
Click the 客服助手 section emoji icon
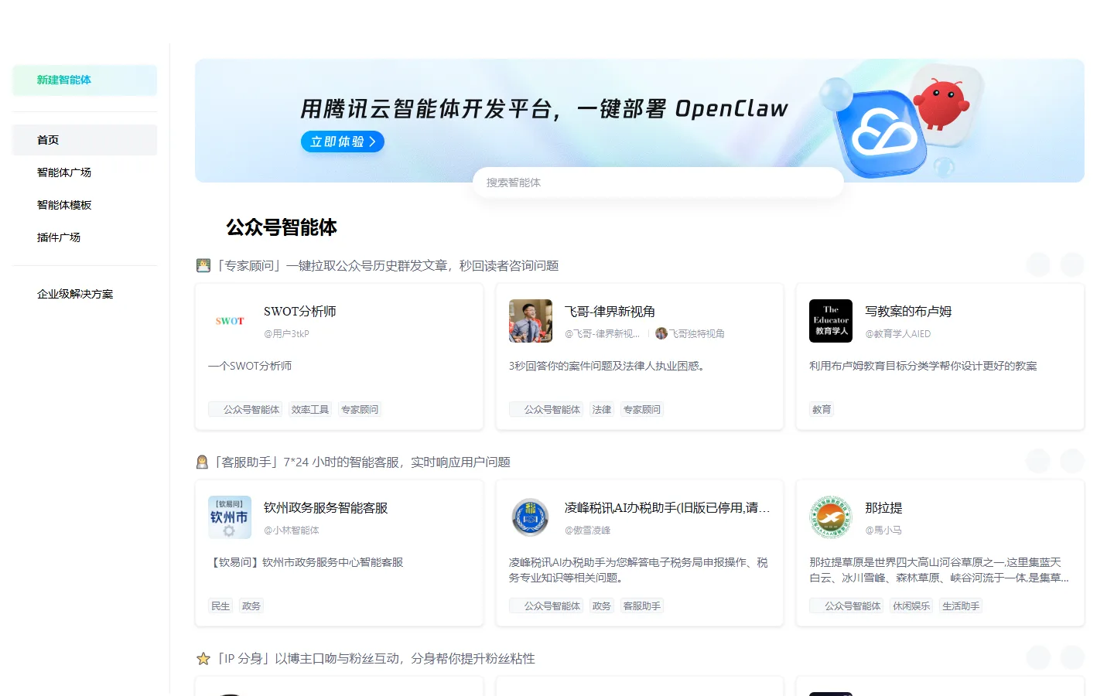[x=203, y=462]
